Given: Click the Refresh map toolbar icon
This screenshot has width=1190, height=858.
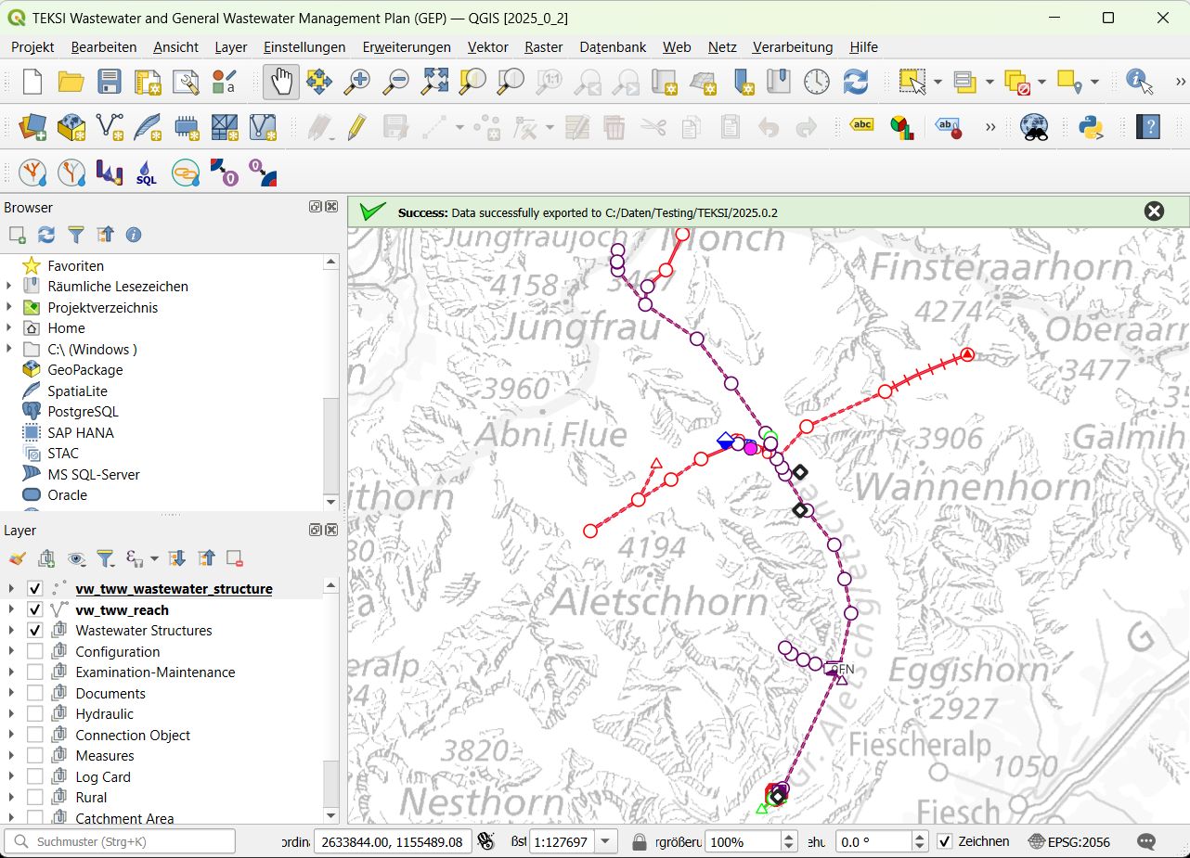Looking at the screenshot, I should click(x=855, y=82).
